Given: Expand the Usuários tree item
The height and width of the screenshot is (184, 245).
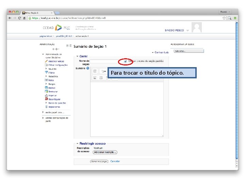Looking at the screenshot, I should [x=46, y=69].
